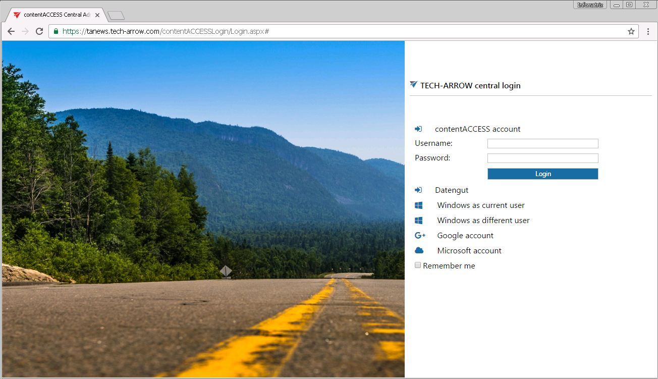Click the Username: label
The height and width of the screenshot is (379, 658).
pyautogui.click(x=433, y=143)
